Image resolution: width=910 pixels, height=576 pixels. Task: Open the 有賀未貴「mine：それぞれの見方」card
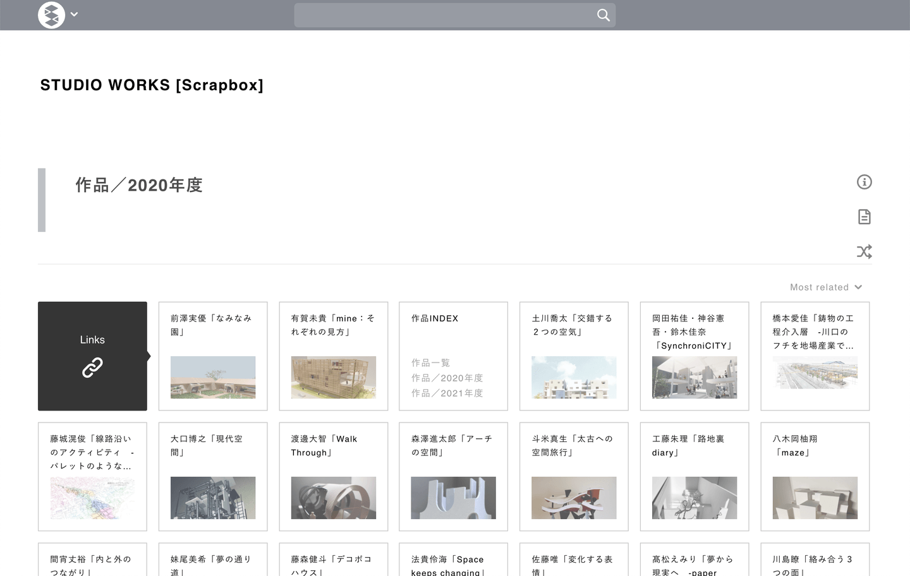point(334,356)
